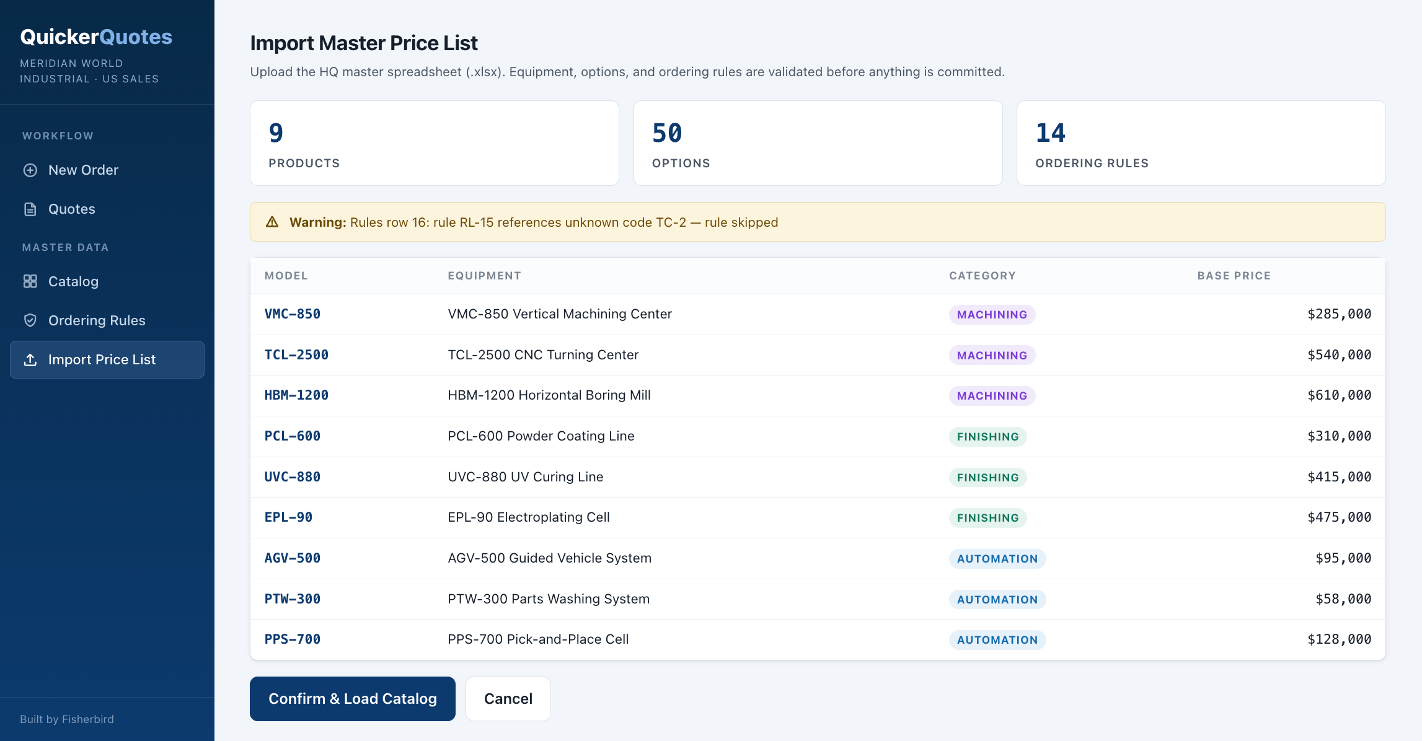Open model PPS-700
Viewport: 1422px width, 741px height.
point(293,639)
